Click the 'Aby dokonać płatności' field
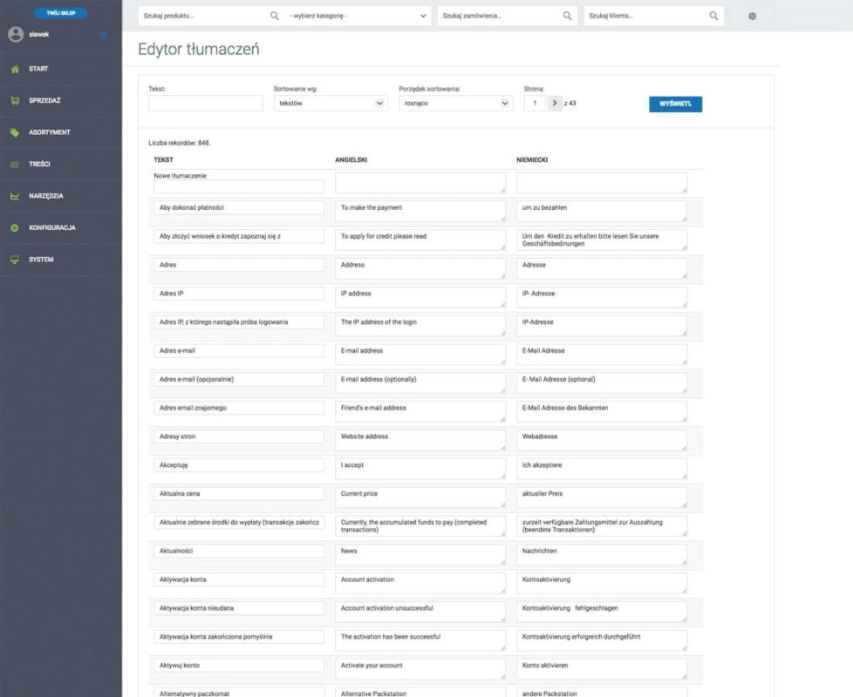This screenshot has width=853, height=697. pyautogui.click(x=239, y=207)
